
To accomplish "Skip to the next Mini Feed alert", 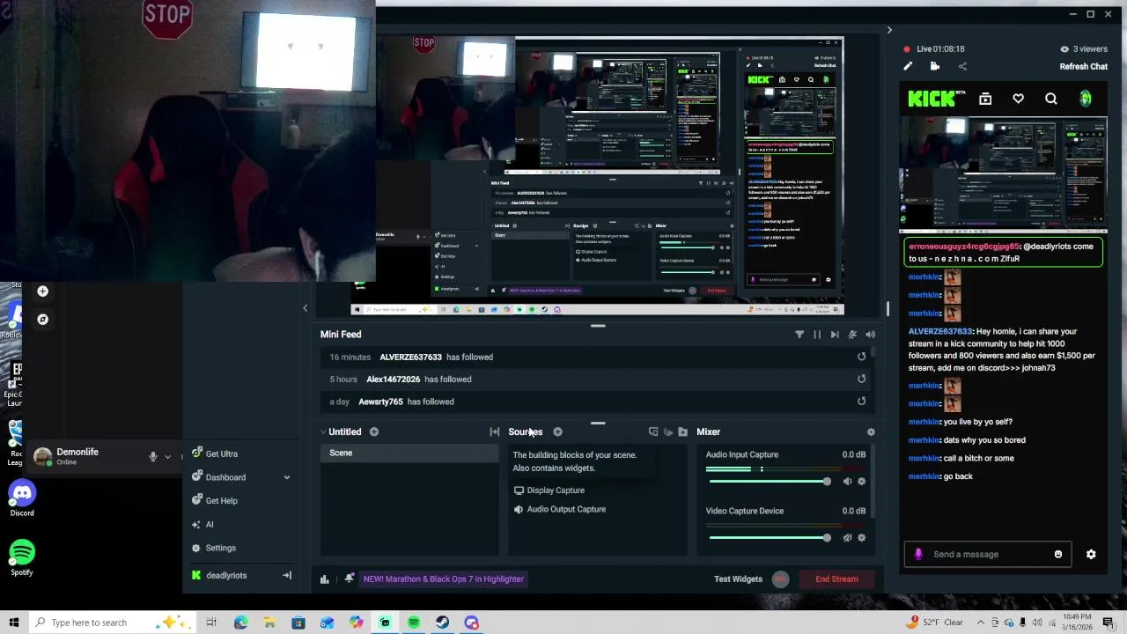I will coord(835,335).
